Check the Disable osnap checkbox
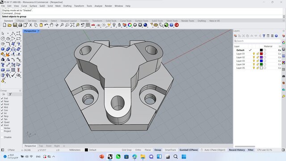The height and width of the screenshot is (161, 286). click(2, 137)
